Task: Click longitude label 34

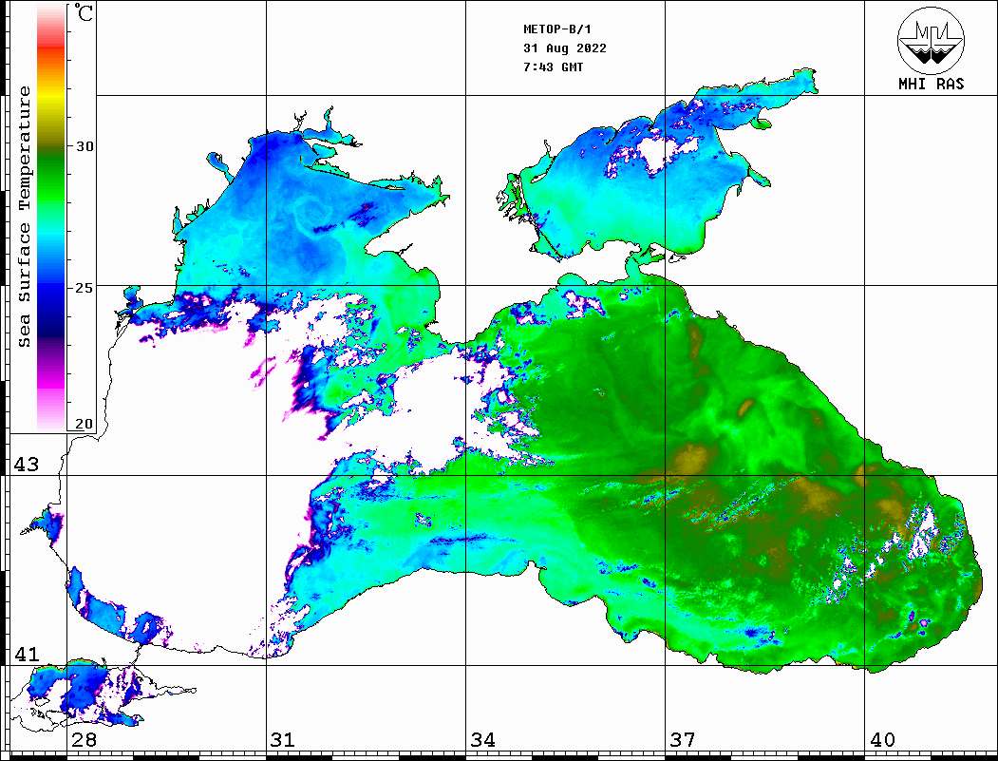Action: point(482,739)
